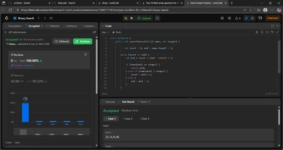Open Binary Search problem list
Viewport: 283px width, 150px height.
pyautogui.click(x=24, y=18)
